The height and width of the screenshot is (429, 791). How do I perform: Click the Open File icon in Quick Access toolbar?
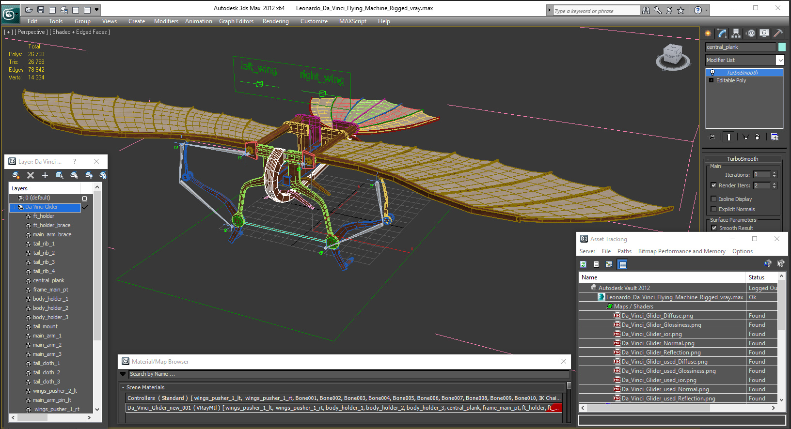pos(29,10)
